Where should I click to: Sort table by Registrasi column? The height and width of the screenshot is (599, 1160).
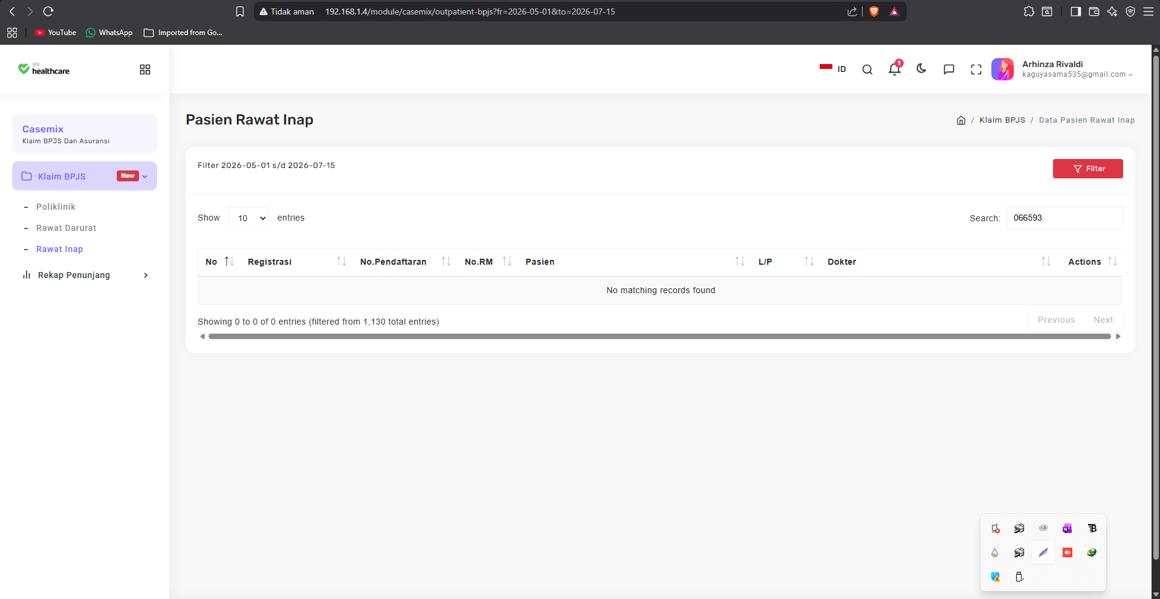(296, 262)
